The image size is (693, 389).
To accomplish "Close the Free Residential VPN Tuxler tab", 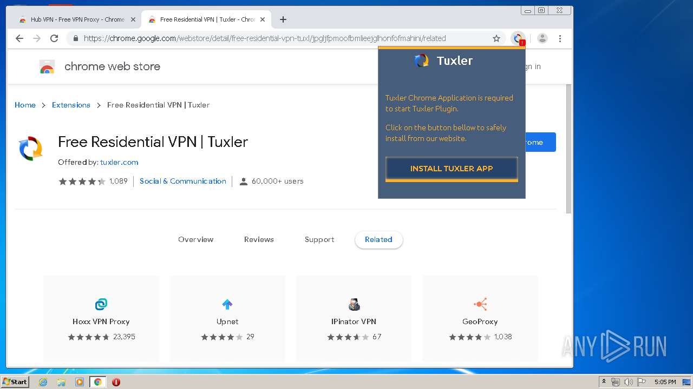I will point(263,19).
